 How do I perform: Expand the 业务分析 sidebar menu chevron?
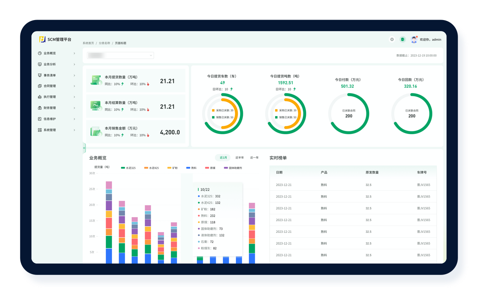pyautogui.click(x=74, y=64)
